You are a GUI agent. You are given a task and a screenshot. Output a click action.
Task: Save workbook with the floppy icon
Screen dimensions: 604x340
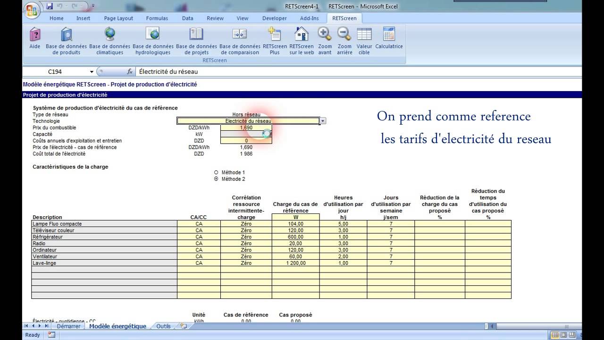point(50,6)
